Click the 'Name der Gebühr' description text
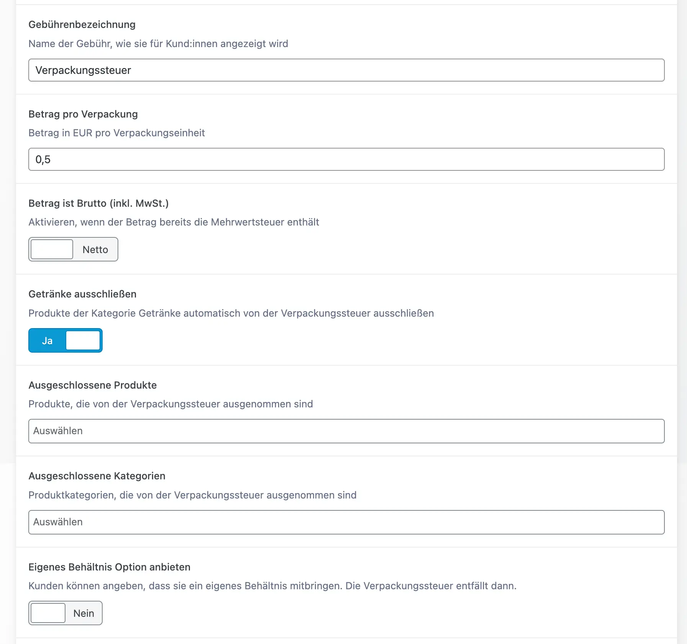 click(158, 44)
